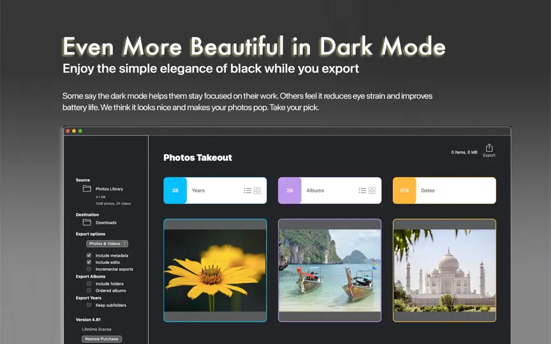This screenshot has width=551, height=344.
Task: Click the blue 28 Years count badge
Action: coord(175,190)
